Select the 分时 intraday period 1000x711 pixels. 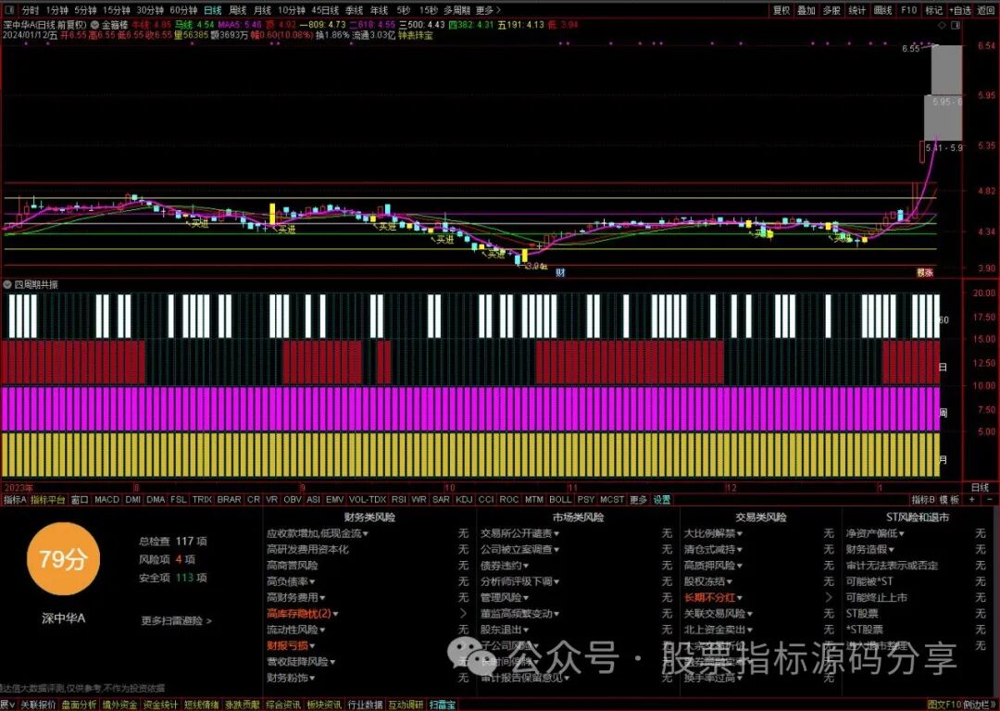30,10
